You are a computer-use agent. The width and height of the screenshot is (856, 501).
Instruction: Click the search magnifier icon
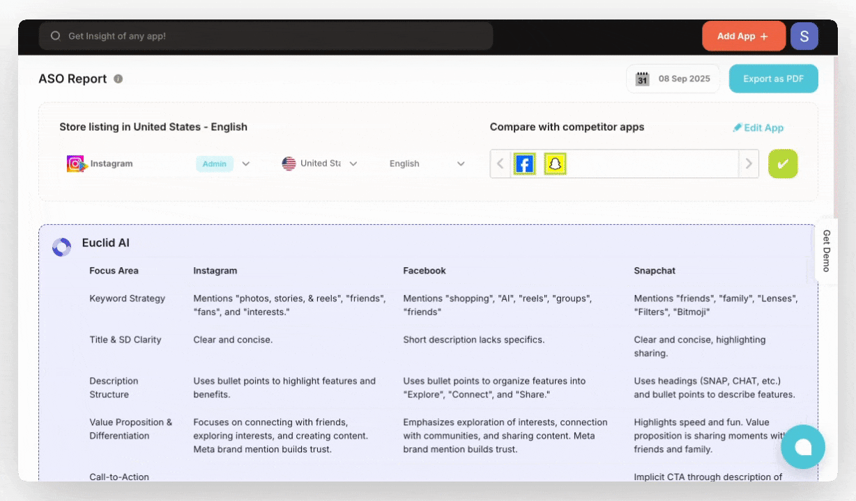(56, 36)
